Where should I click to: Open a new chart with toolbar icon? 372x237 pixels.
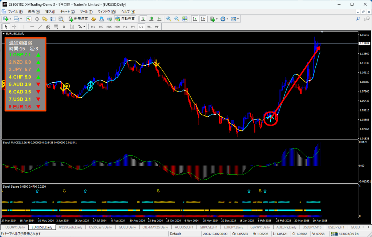tap(6, 19)
